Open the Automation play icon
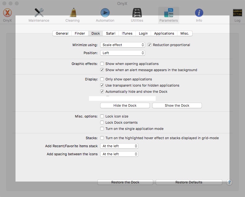The height and width of the screenshot is (197, 245). pos(105,13)
